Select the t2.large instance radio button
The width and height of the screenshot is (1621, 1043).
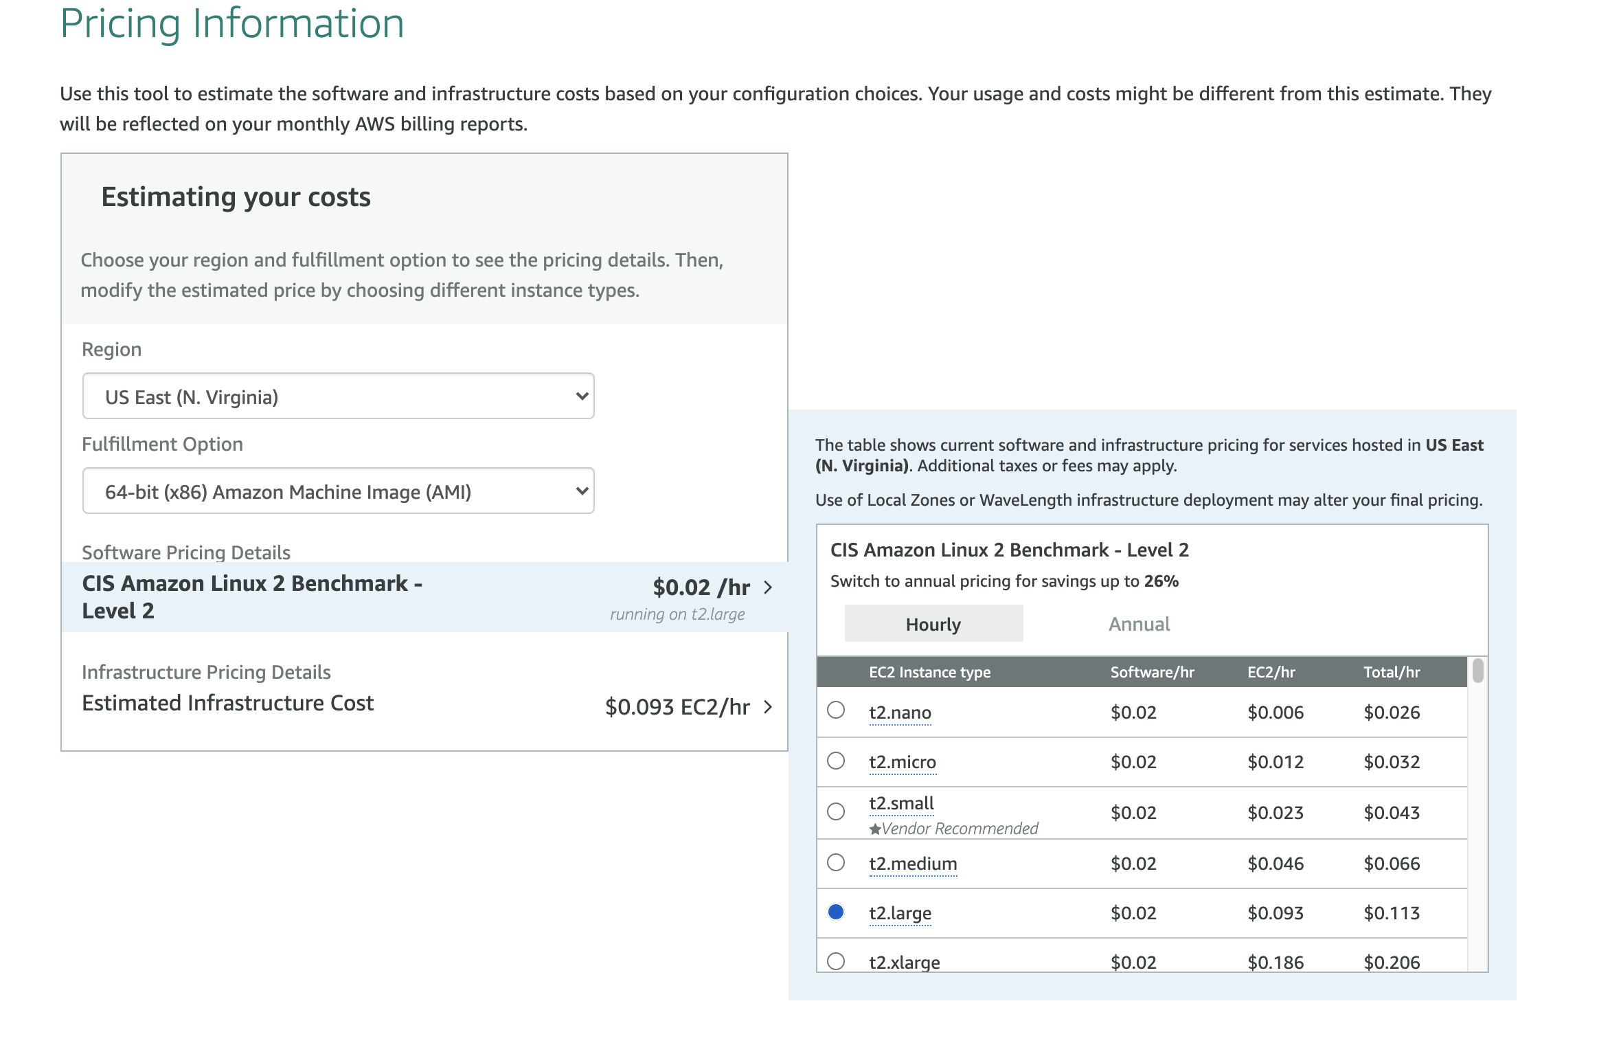pos(836,912)
